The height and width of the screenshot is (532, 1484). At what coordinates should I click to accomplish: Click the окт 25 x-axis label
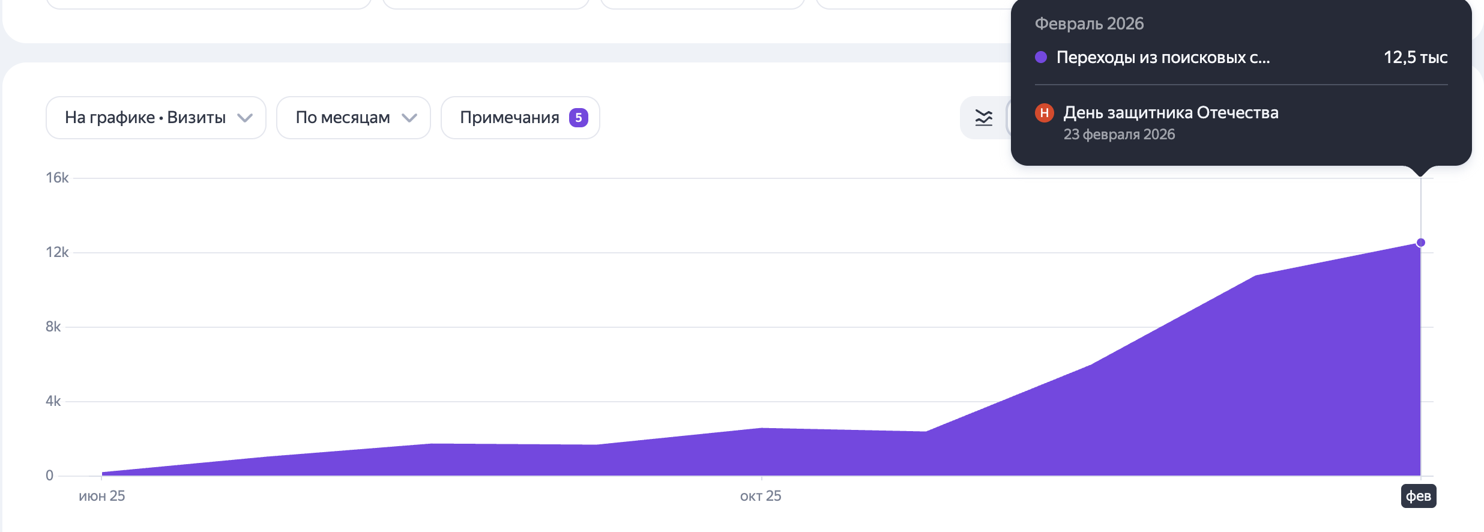[x=761, y=496]
